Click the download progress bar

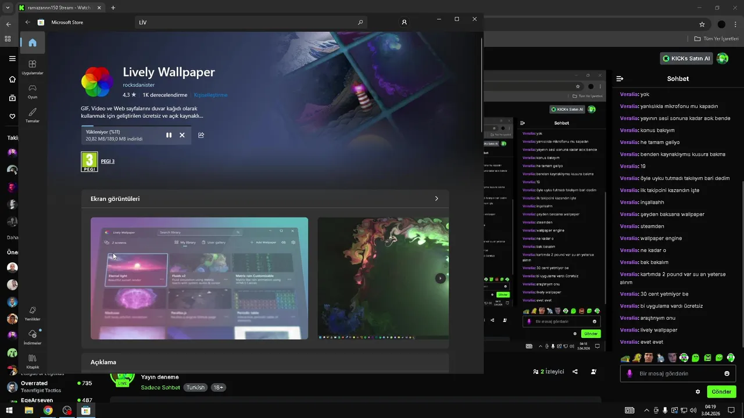(x=136, y=126)
